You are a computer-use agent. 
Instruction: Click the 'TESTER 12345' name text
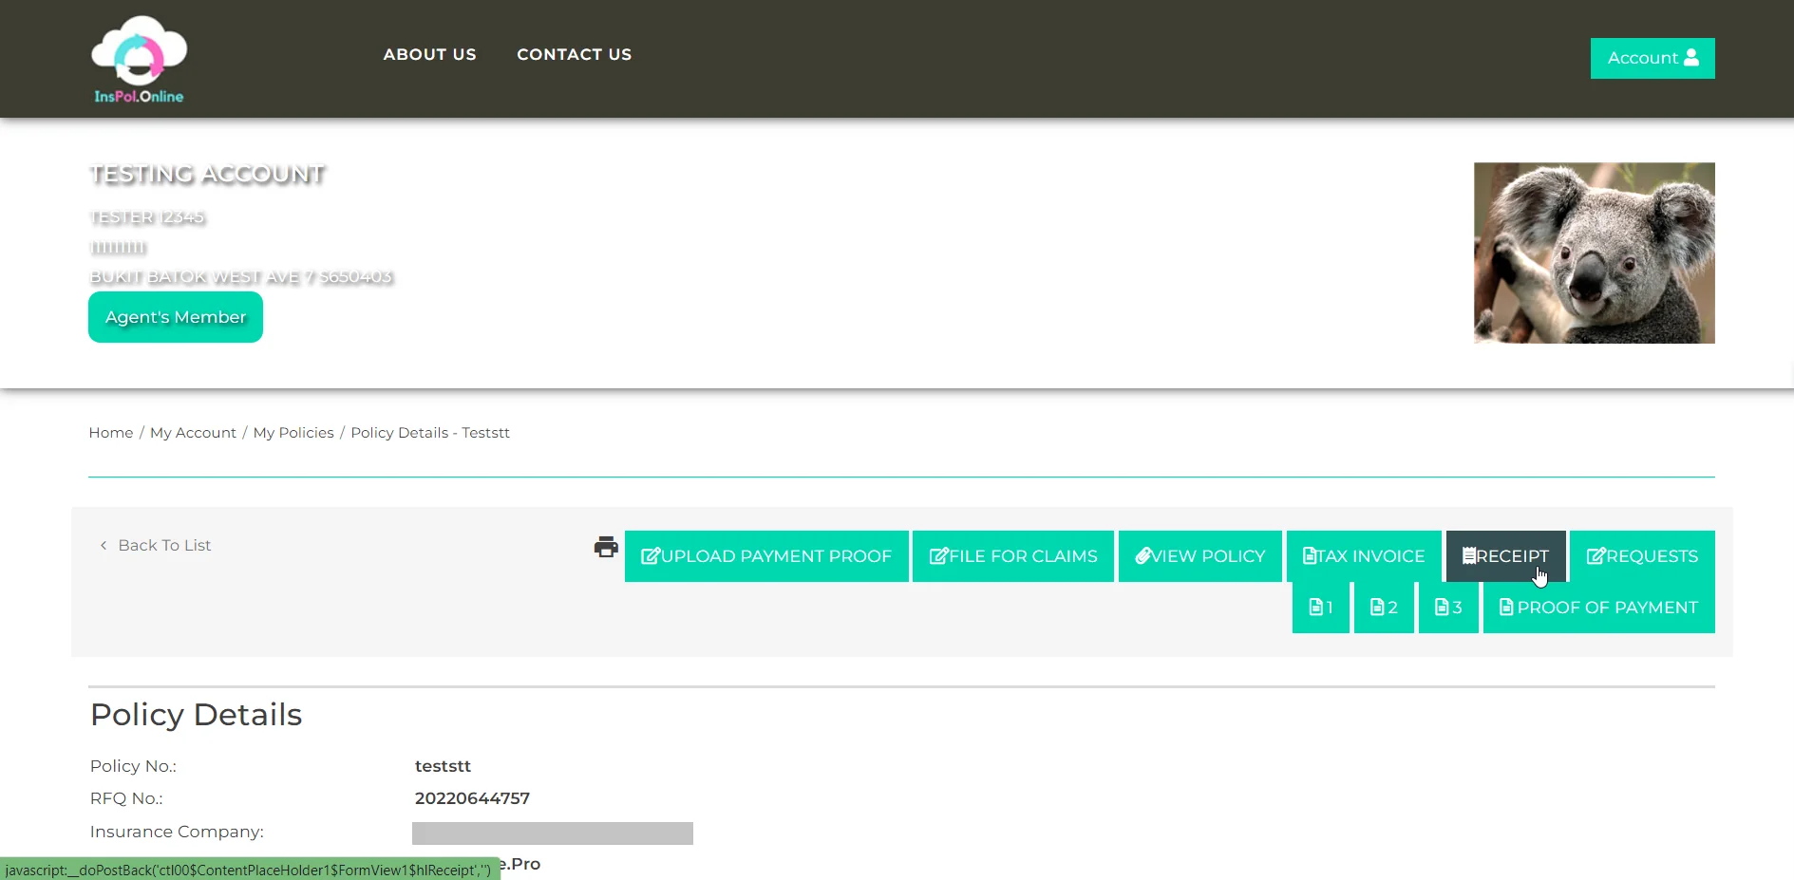147,217
